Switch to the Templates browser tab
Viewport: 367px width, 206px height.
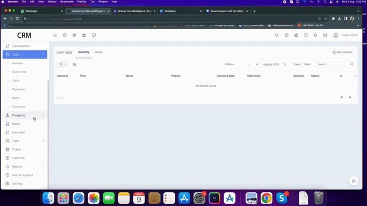[180, 11]
